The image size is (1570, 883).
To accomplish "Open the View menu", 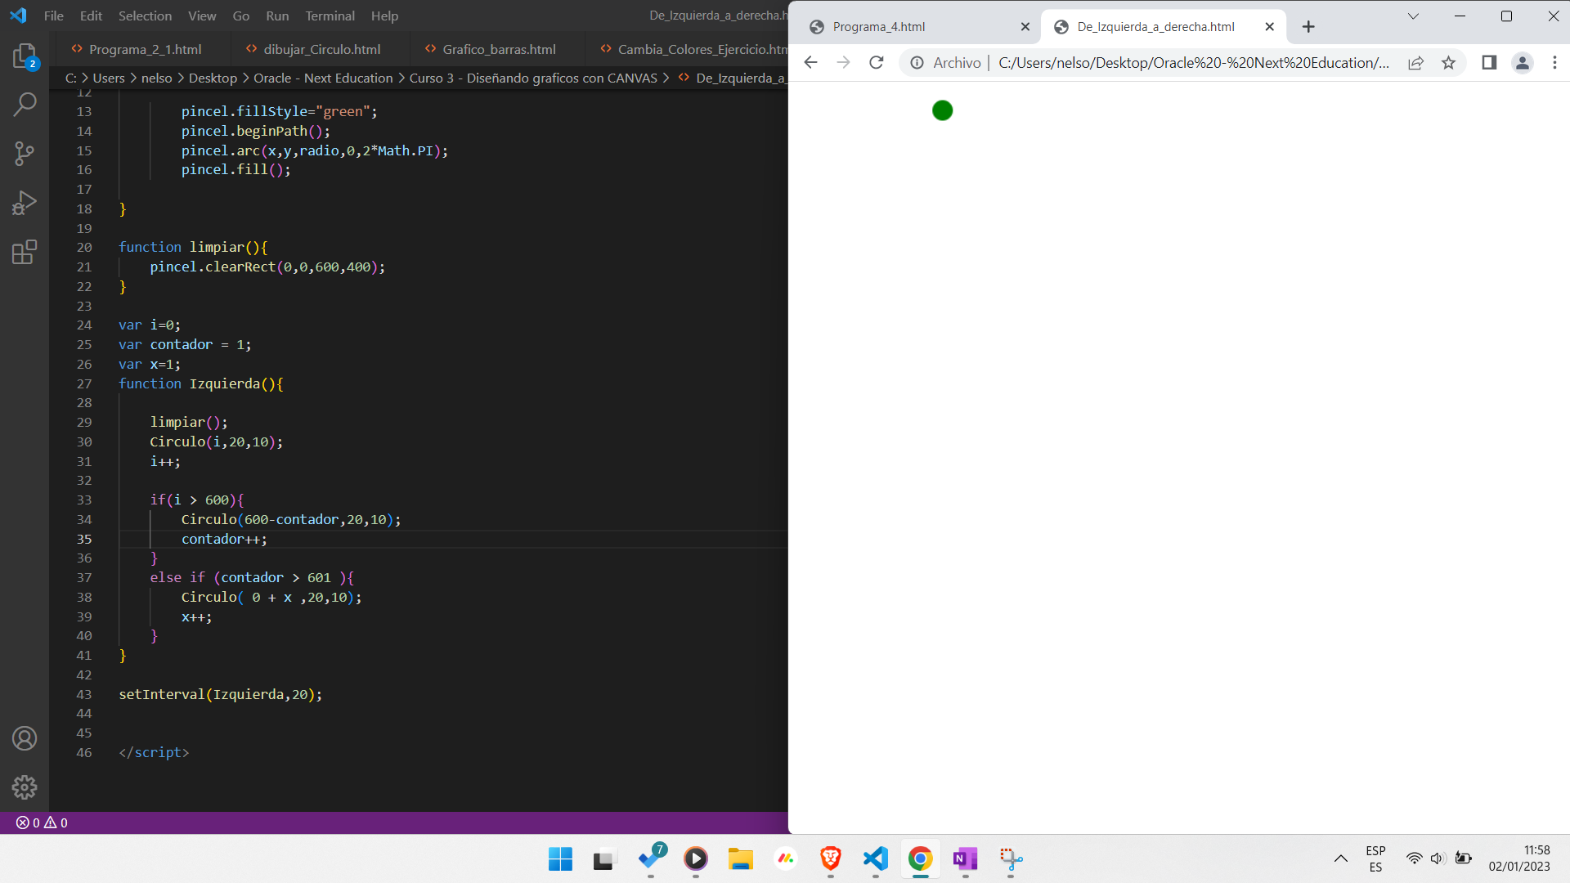I will (x=202, y=16).
